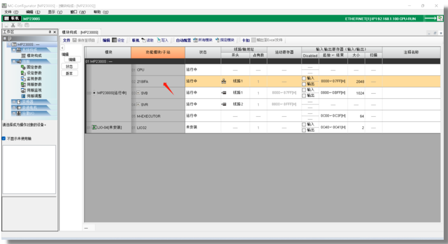Toggle 输入 disabled checkbox in LIO32 row
Viewport: 448px width, 244px height.
coord(304,124)
